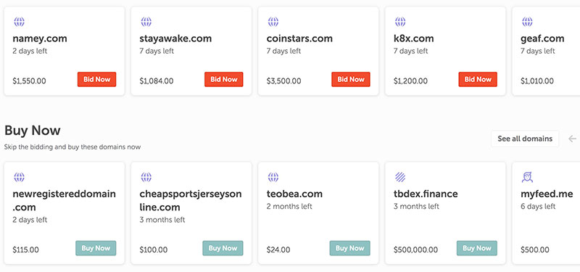Click the globe icon above k8x.com
Viewport: 580px width, 272px height.
coord(400,22)
